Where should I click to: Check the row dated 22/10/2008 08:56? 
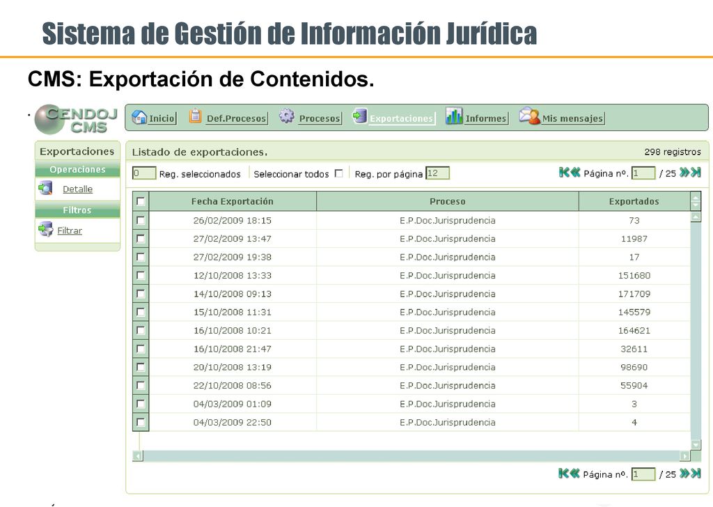tap(141, 385)
